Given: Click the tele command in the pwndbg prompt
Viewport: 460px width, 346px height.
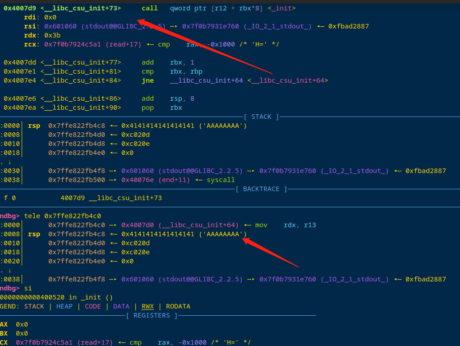Looking at the screenshot, I should coord(32,216).
